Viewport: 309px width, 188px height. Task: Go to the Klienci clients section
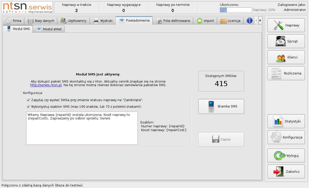pyautogui.click(x=286, y=57)
